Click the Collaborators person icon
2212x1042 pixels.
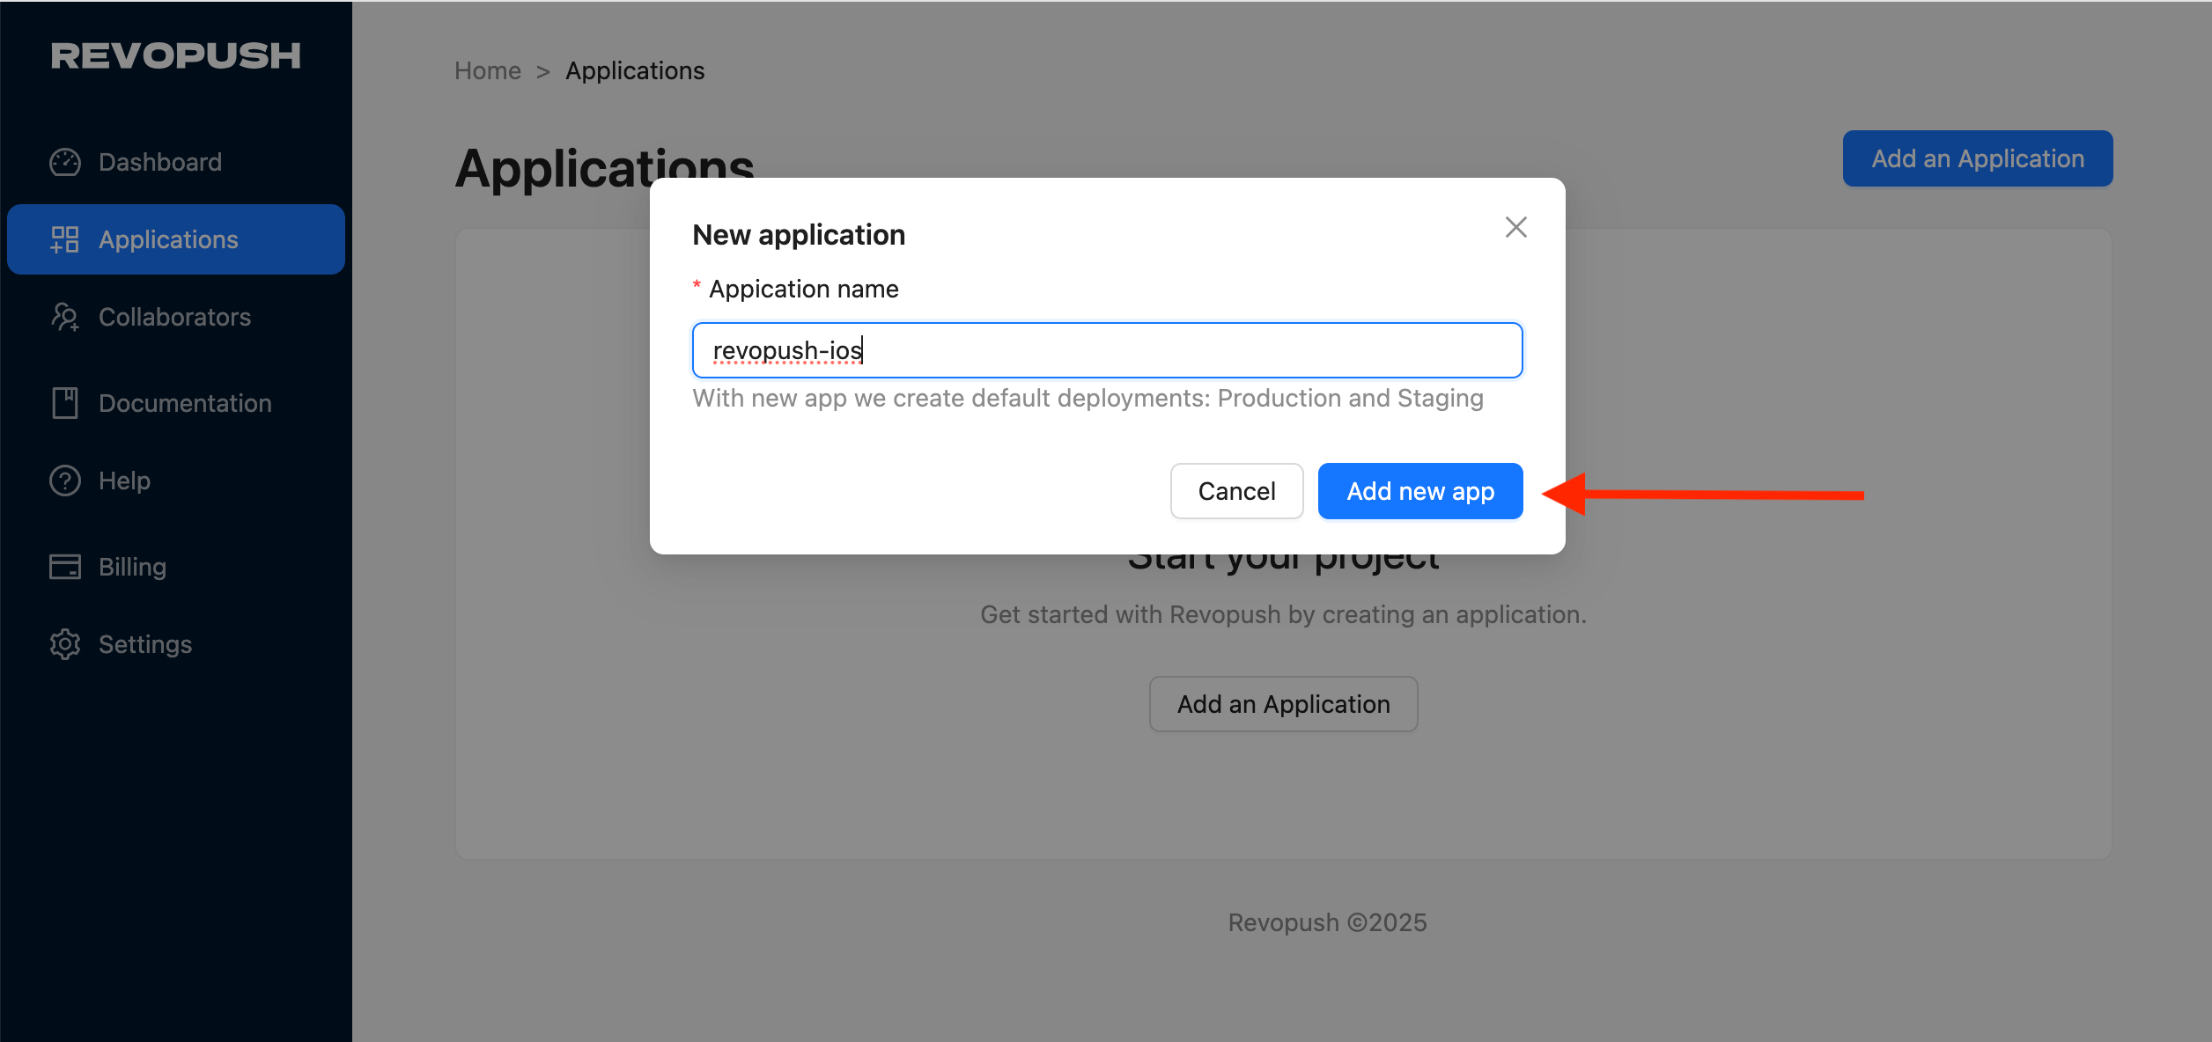click(65, 316)
